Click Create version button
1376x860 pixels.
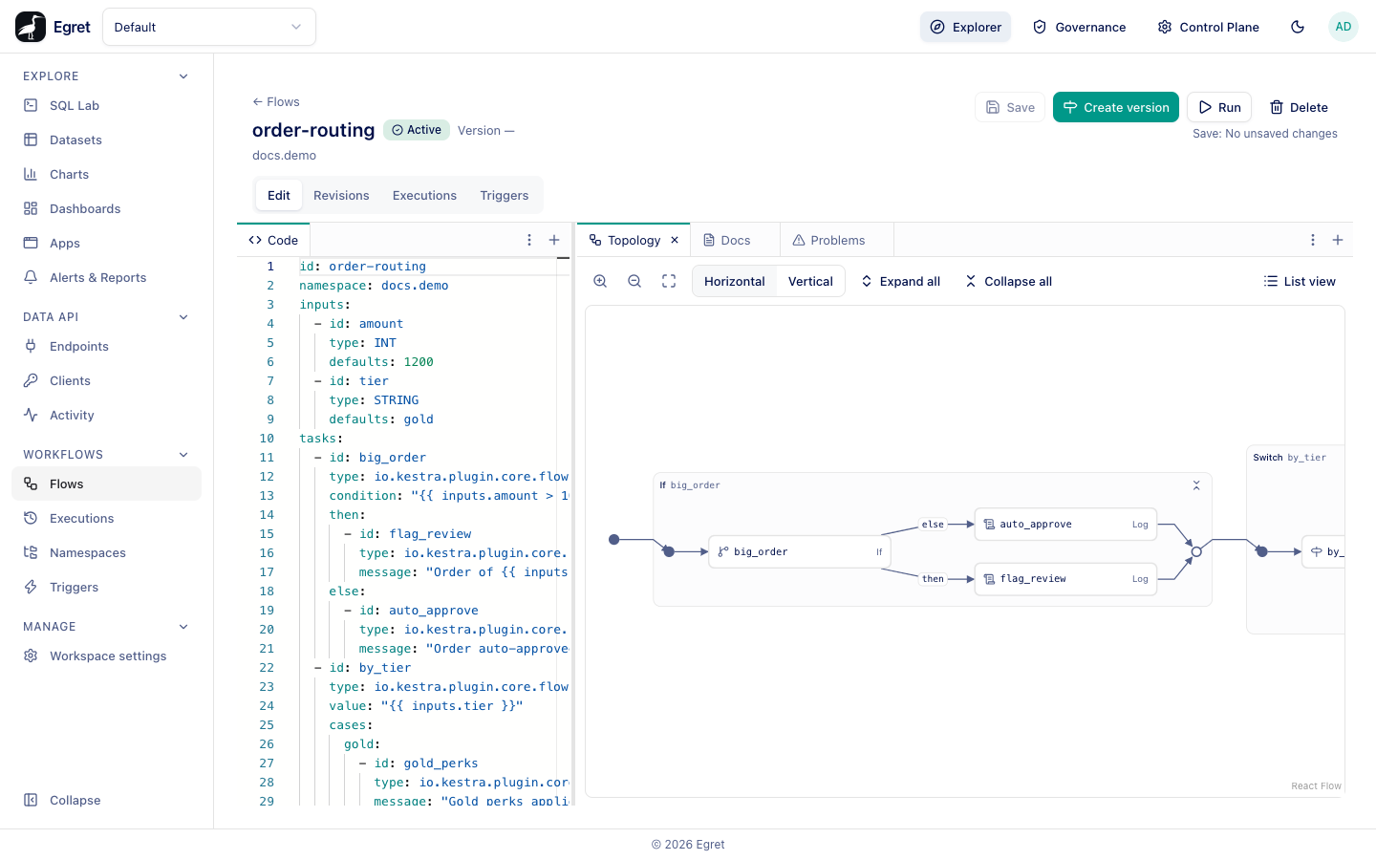pyautogui.click(x=1116, y=107)
